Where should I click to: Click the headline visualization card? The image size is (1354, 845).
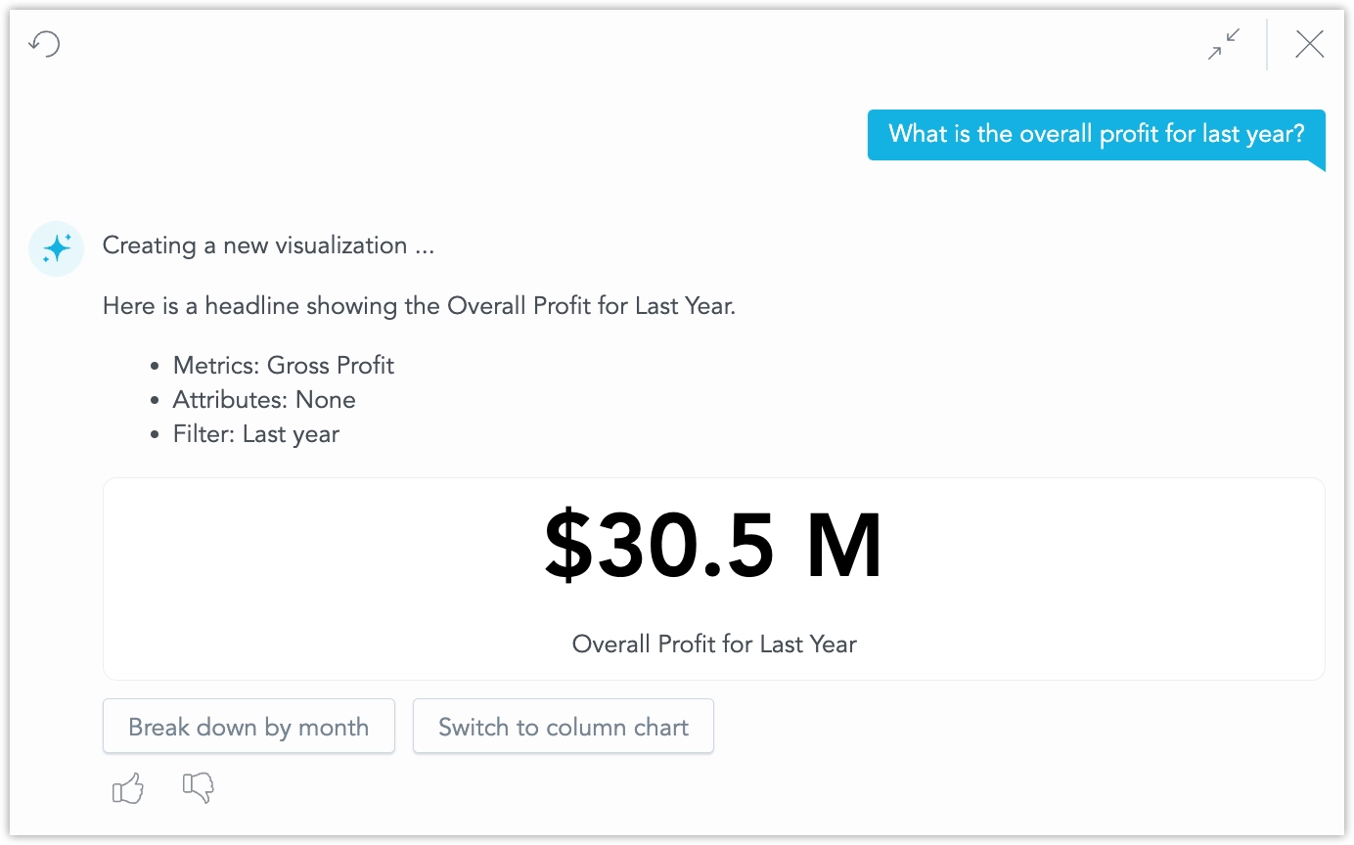coord(713,579)
